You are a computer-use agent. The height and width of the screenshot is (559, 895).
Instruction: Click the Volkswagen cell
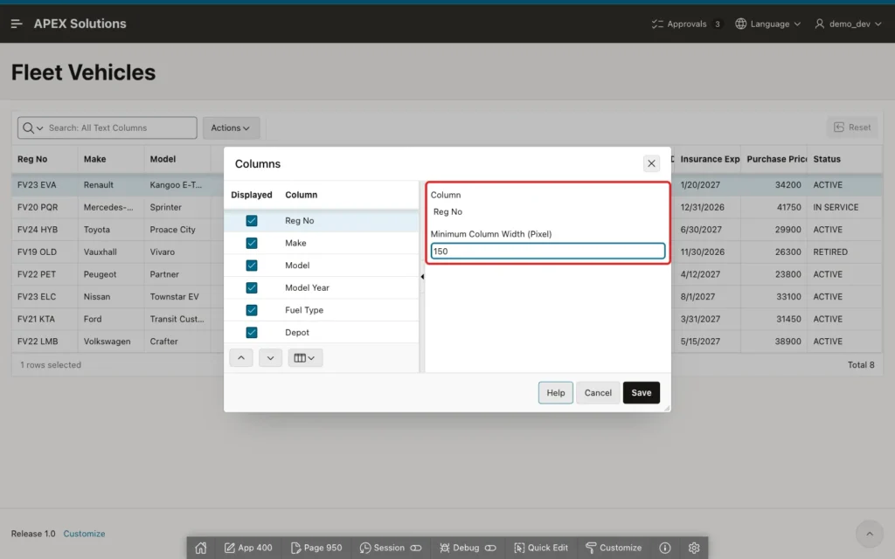(x=111, y=342)
